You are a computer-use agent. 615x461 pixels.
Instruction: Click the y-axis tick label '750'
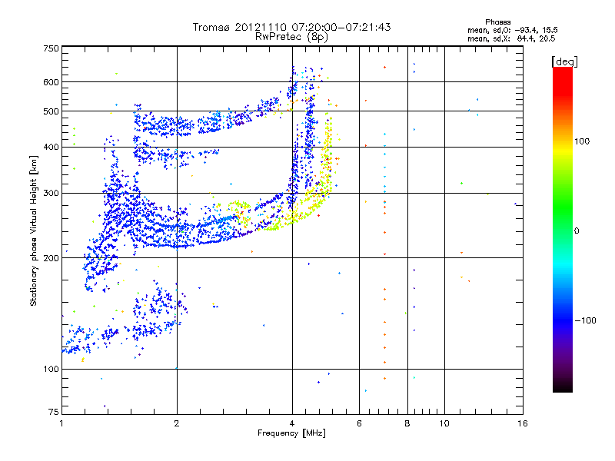[x=51, y=48]
